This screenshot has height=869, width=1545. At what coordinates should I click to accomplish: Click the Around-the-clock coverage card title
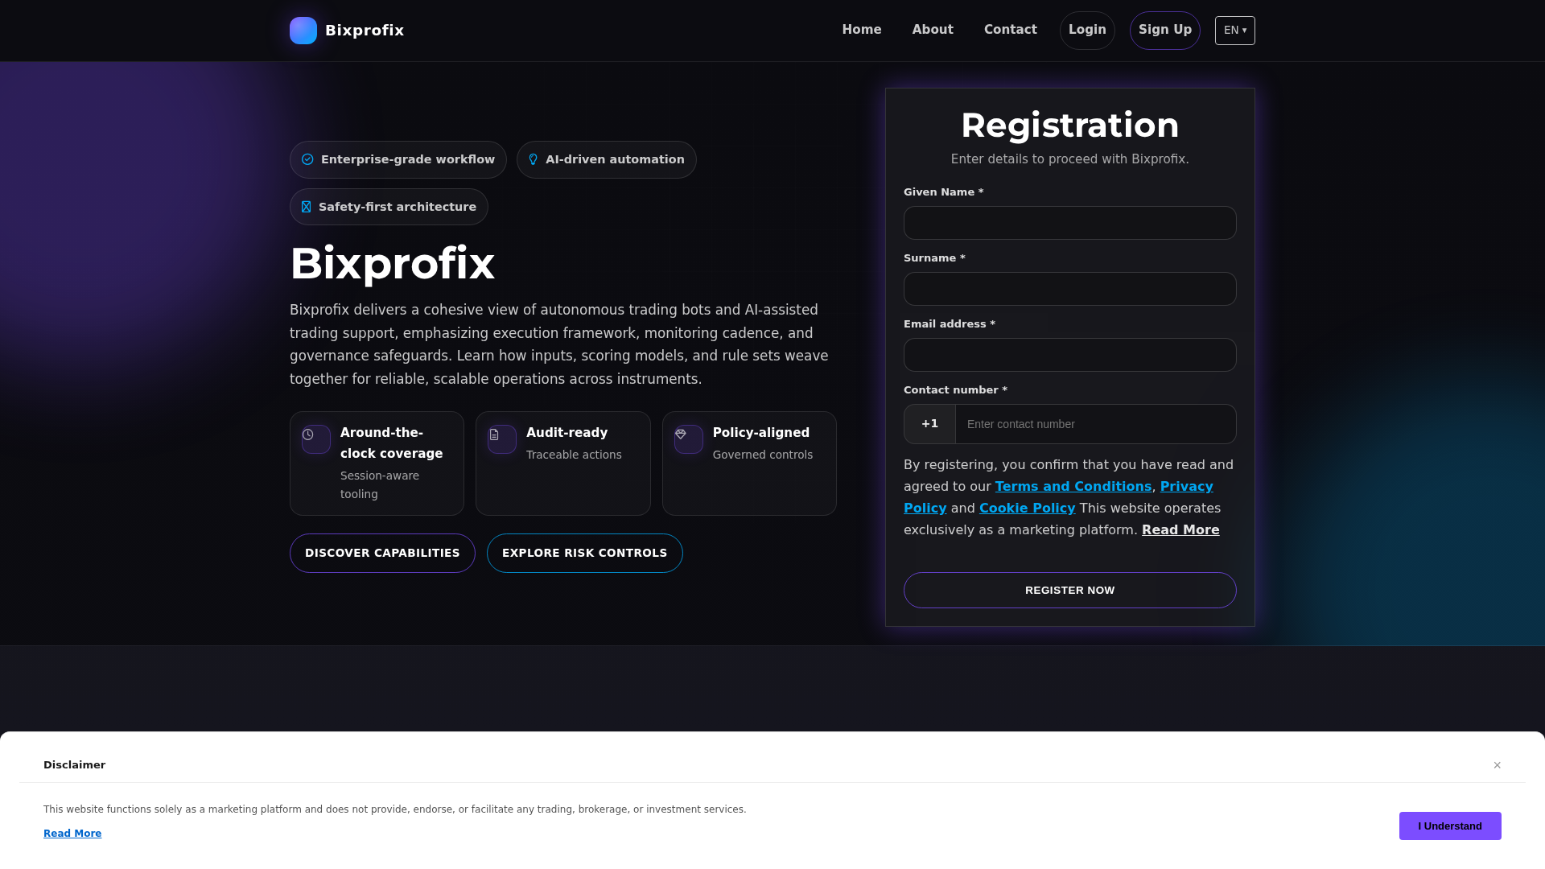coord(392,443)
